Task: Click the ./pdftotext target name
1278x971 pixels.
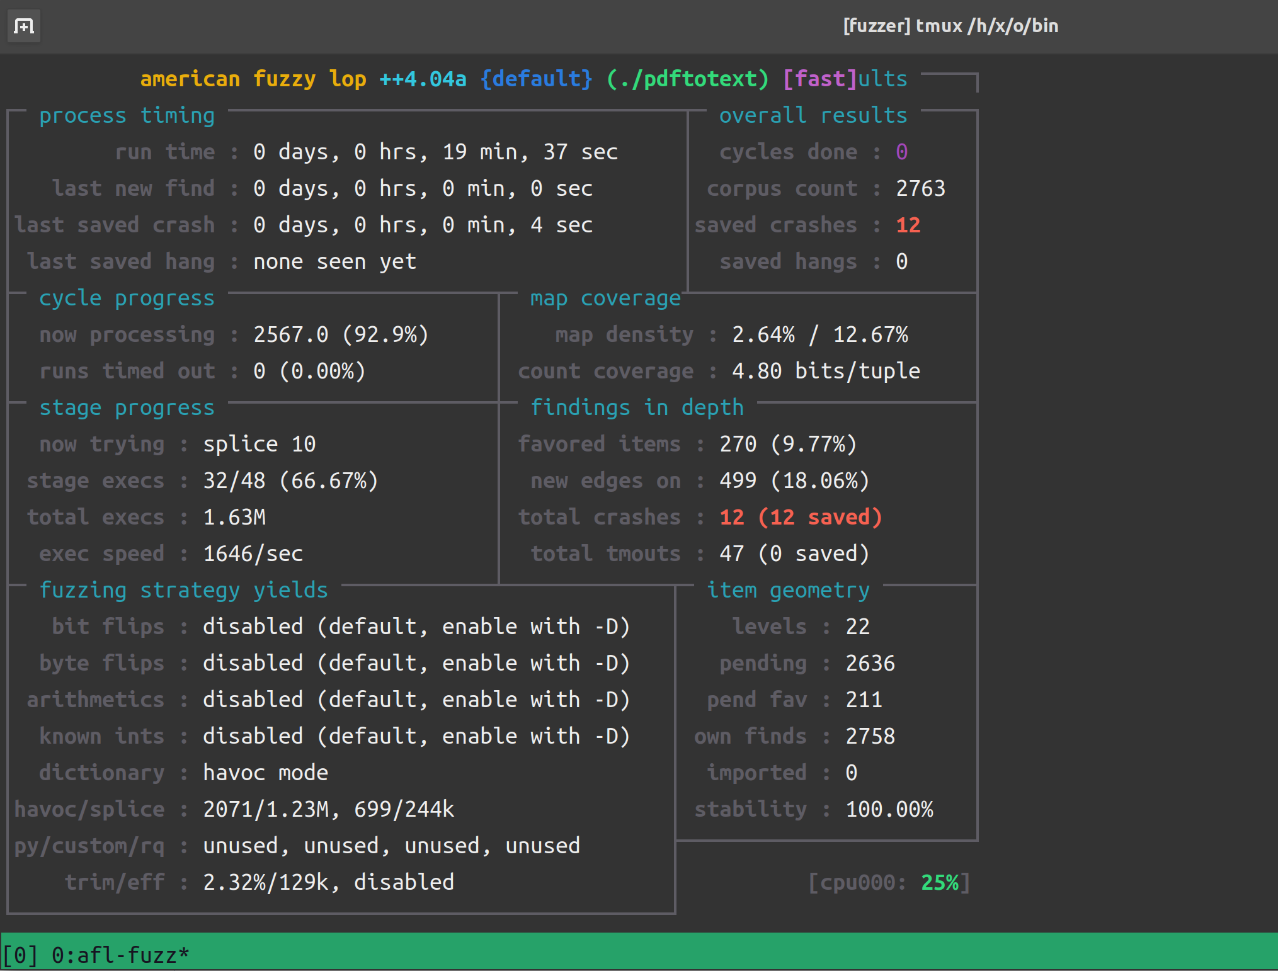Action: coord(689,79)
